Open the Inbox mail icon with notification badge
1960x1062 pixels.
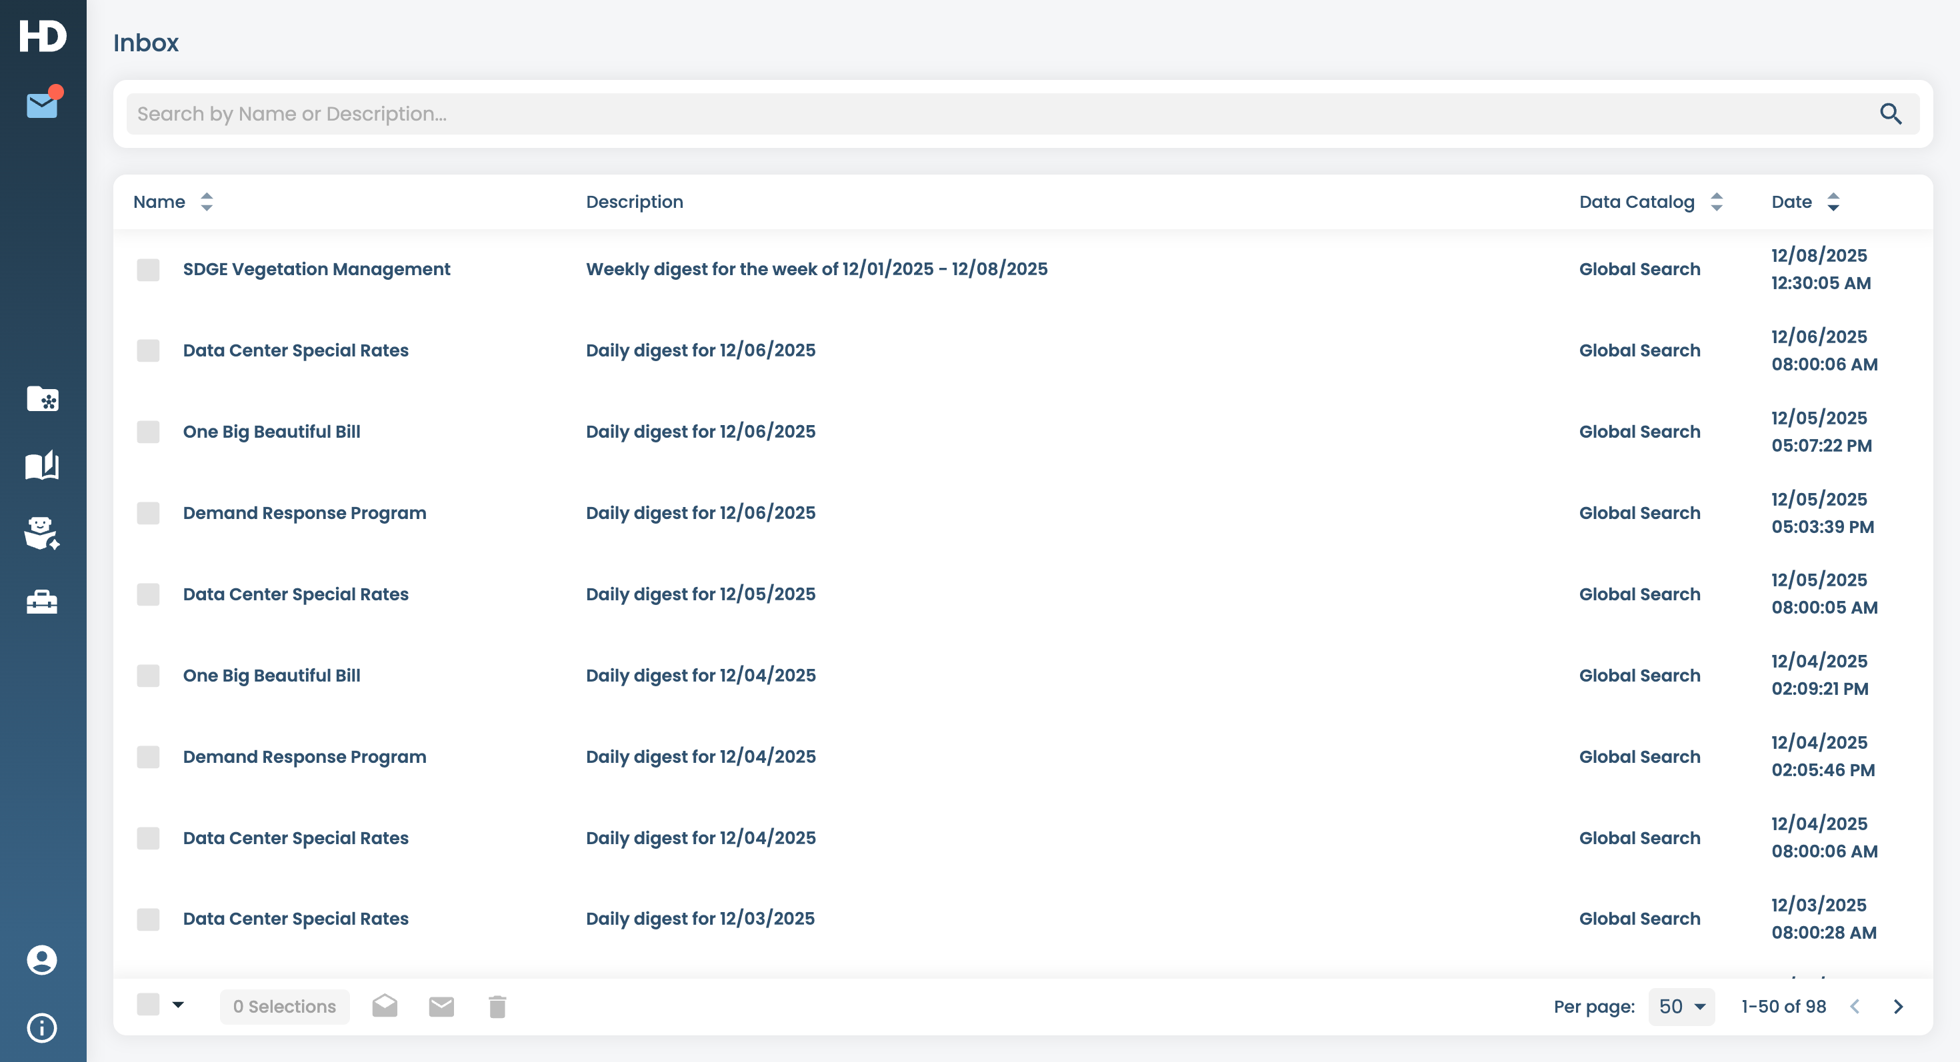42,105
